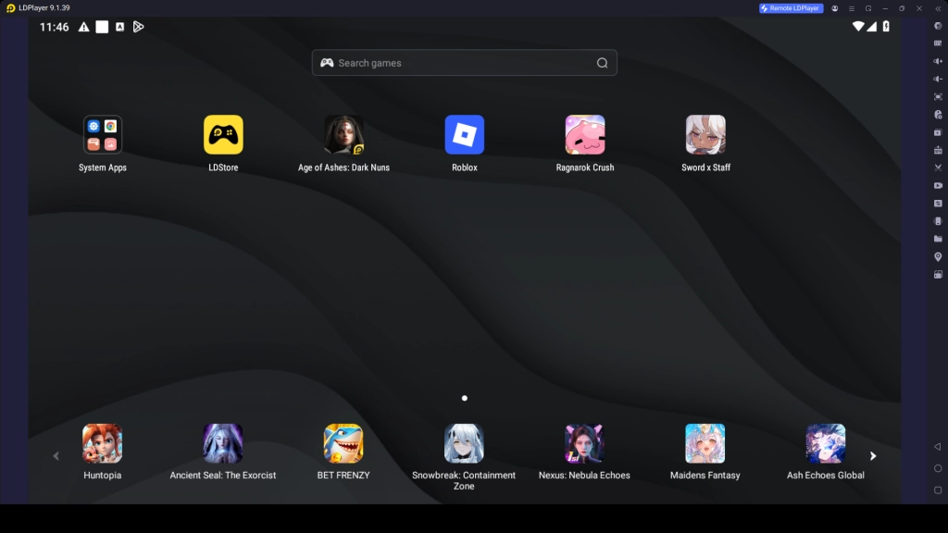Take a screenshot with the scissors icon
Screen dimensions: 948x533
[x=938, y=167]
